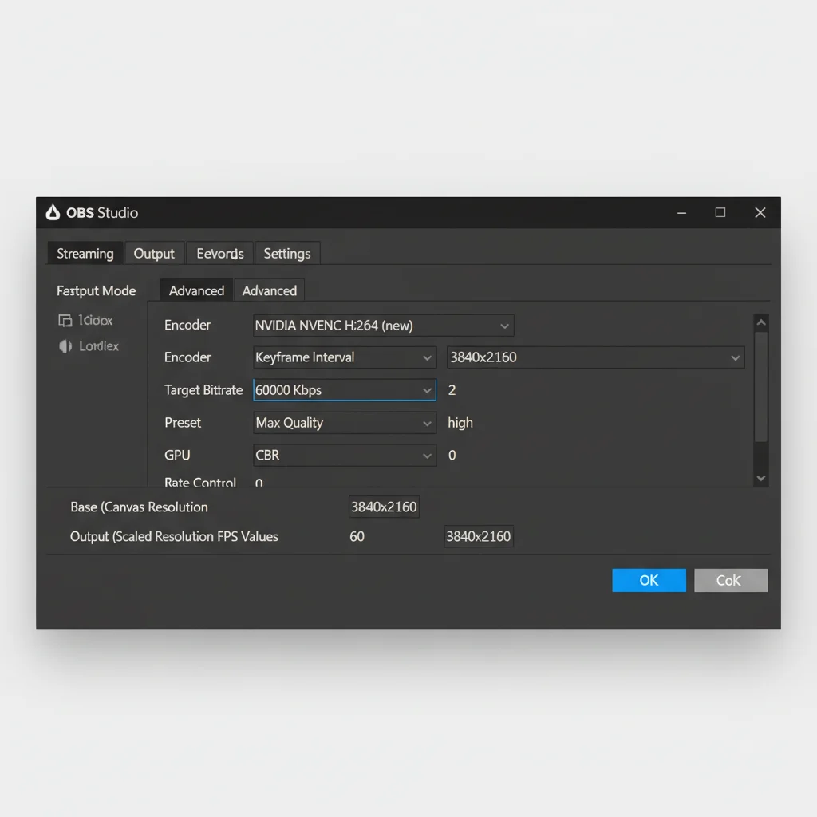Screen dimensions: 817x817
Task: Select the first Advanced sub-tab
Action: click(196, 290)
